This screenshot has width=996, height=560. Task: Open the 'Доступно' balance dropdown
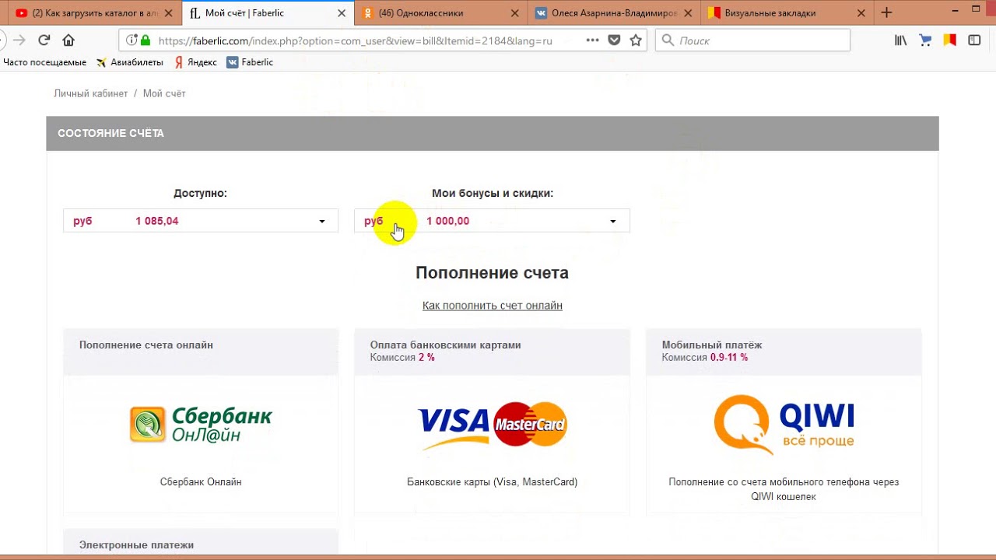201,221
